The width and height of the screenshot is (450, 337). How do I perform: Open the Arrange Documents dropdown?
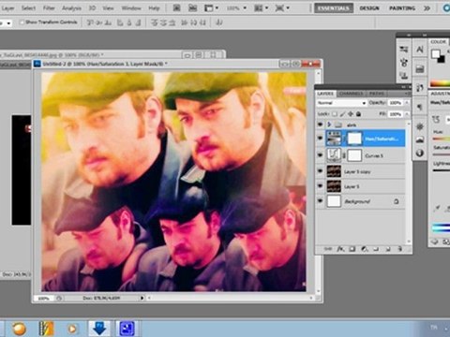pos(262,7)
